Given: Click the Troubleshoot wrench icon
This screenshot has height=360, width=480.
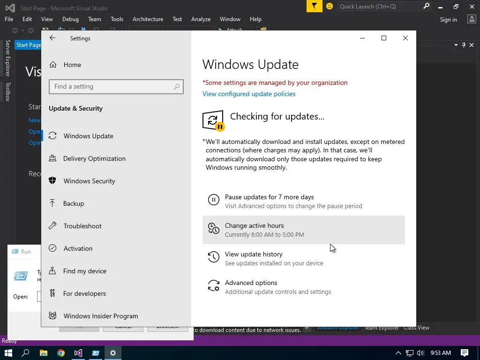Looking at the screenshot, I should (x=52, y=225).
